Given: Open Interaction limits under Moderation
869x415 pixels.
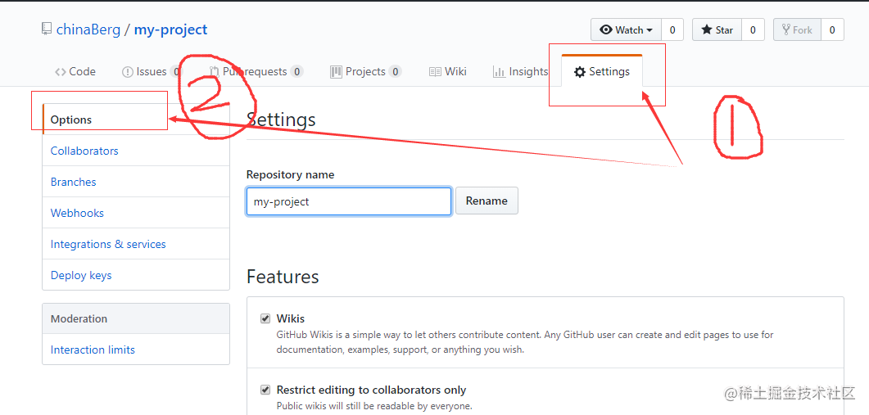Looking at the screenshot, I should pyautogui.click(x=135, y=350).
